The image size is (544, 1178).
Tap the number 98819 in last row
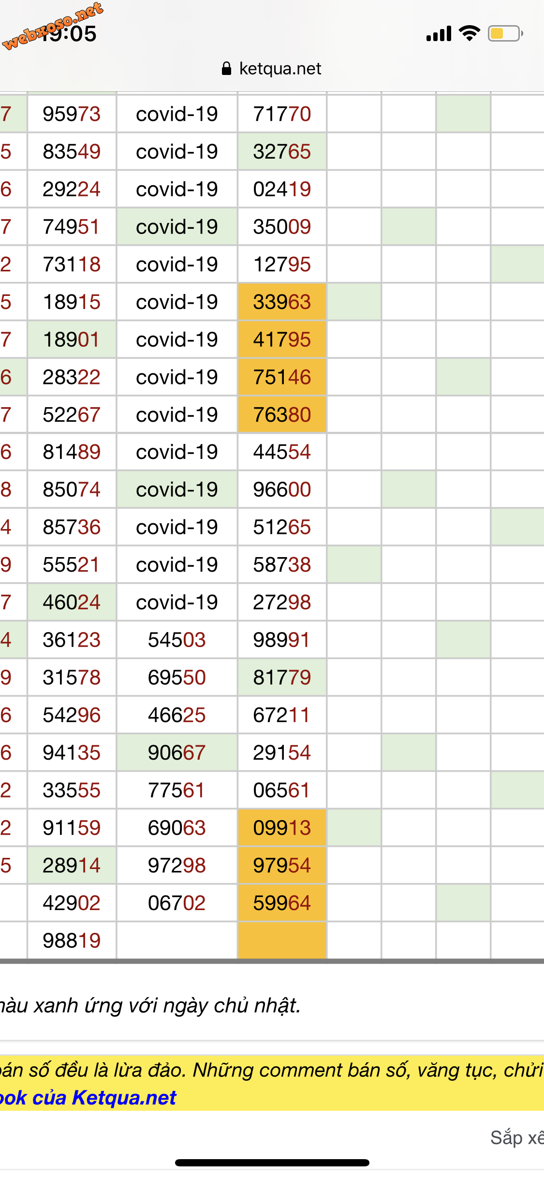click(x=72, y=940)
